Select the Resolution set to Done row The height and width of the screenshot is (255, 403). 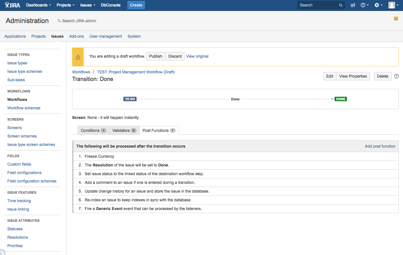[x=235, y=165]
